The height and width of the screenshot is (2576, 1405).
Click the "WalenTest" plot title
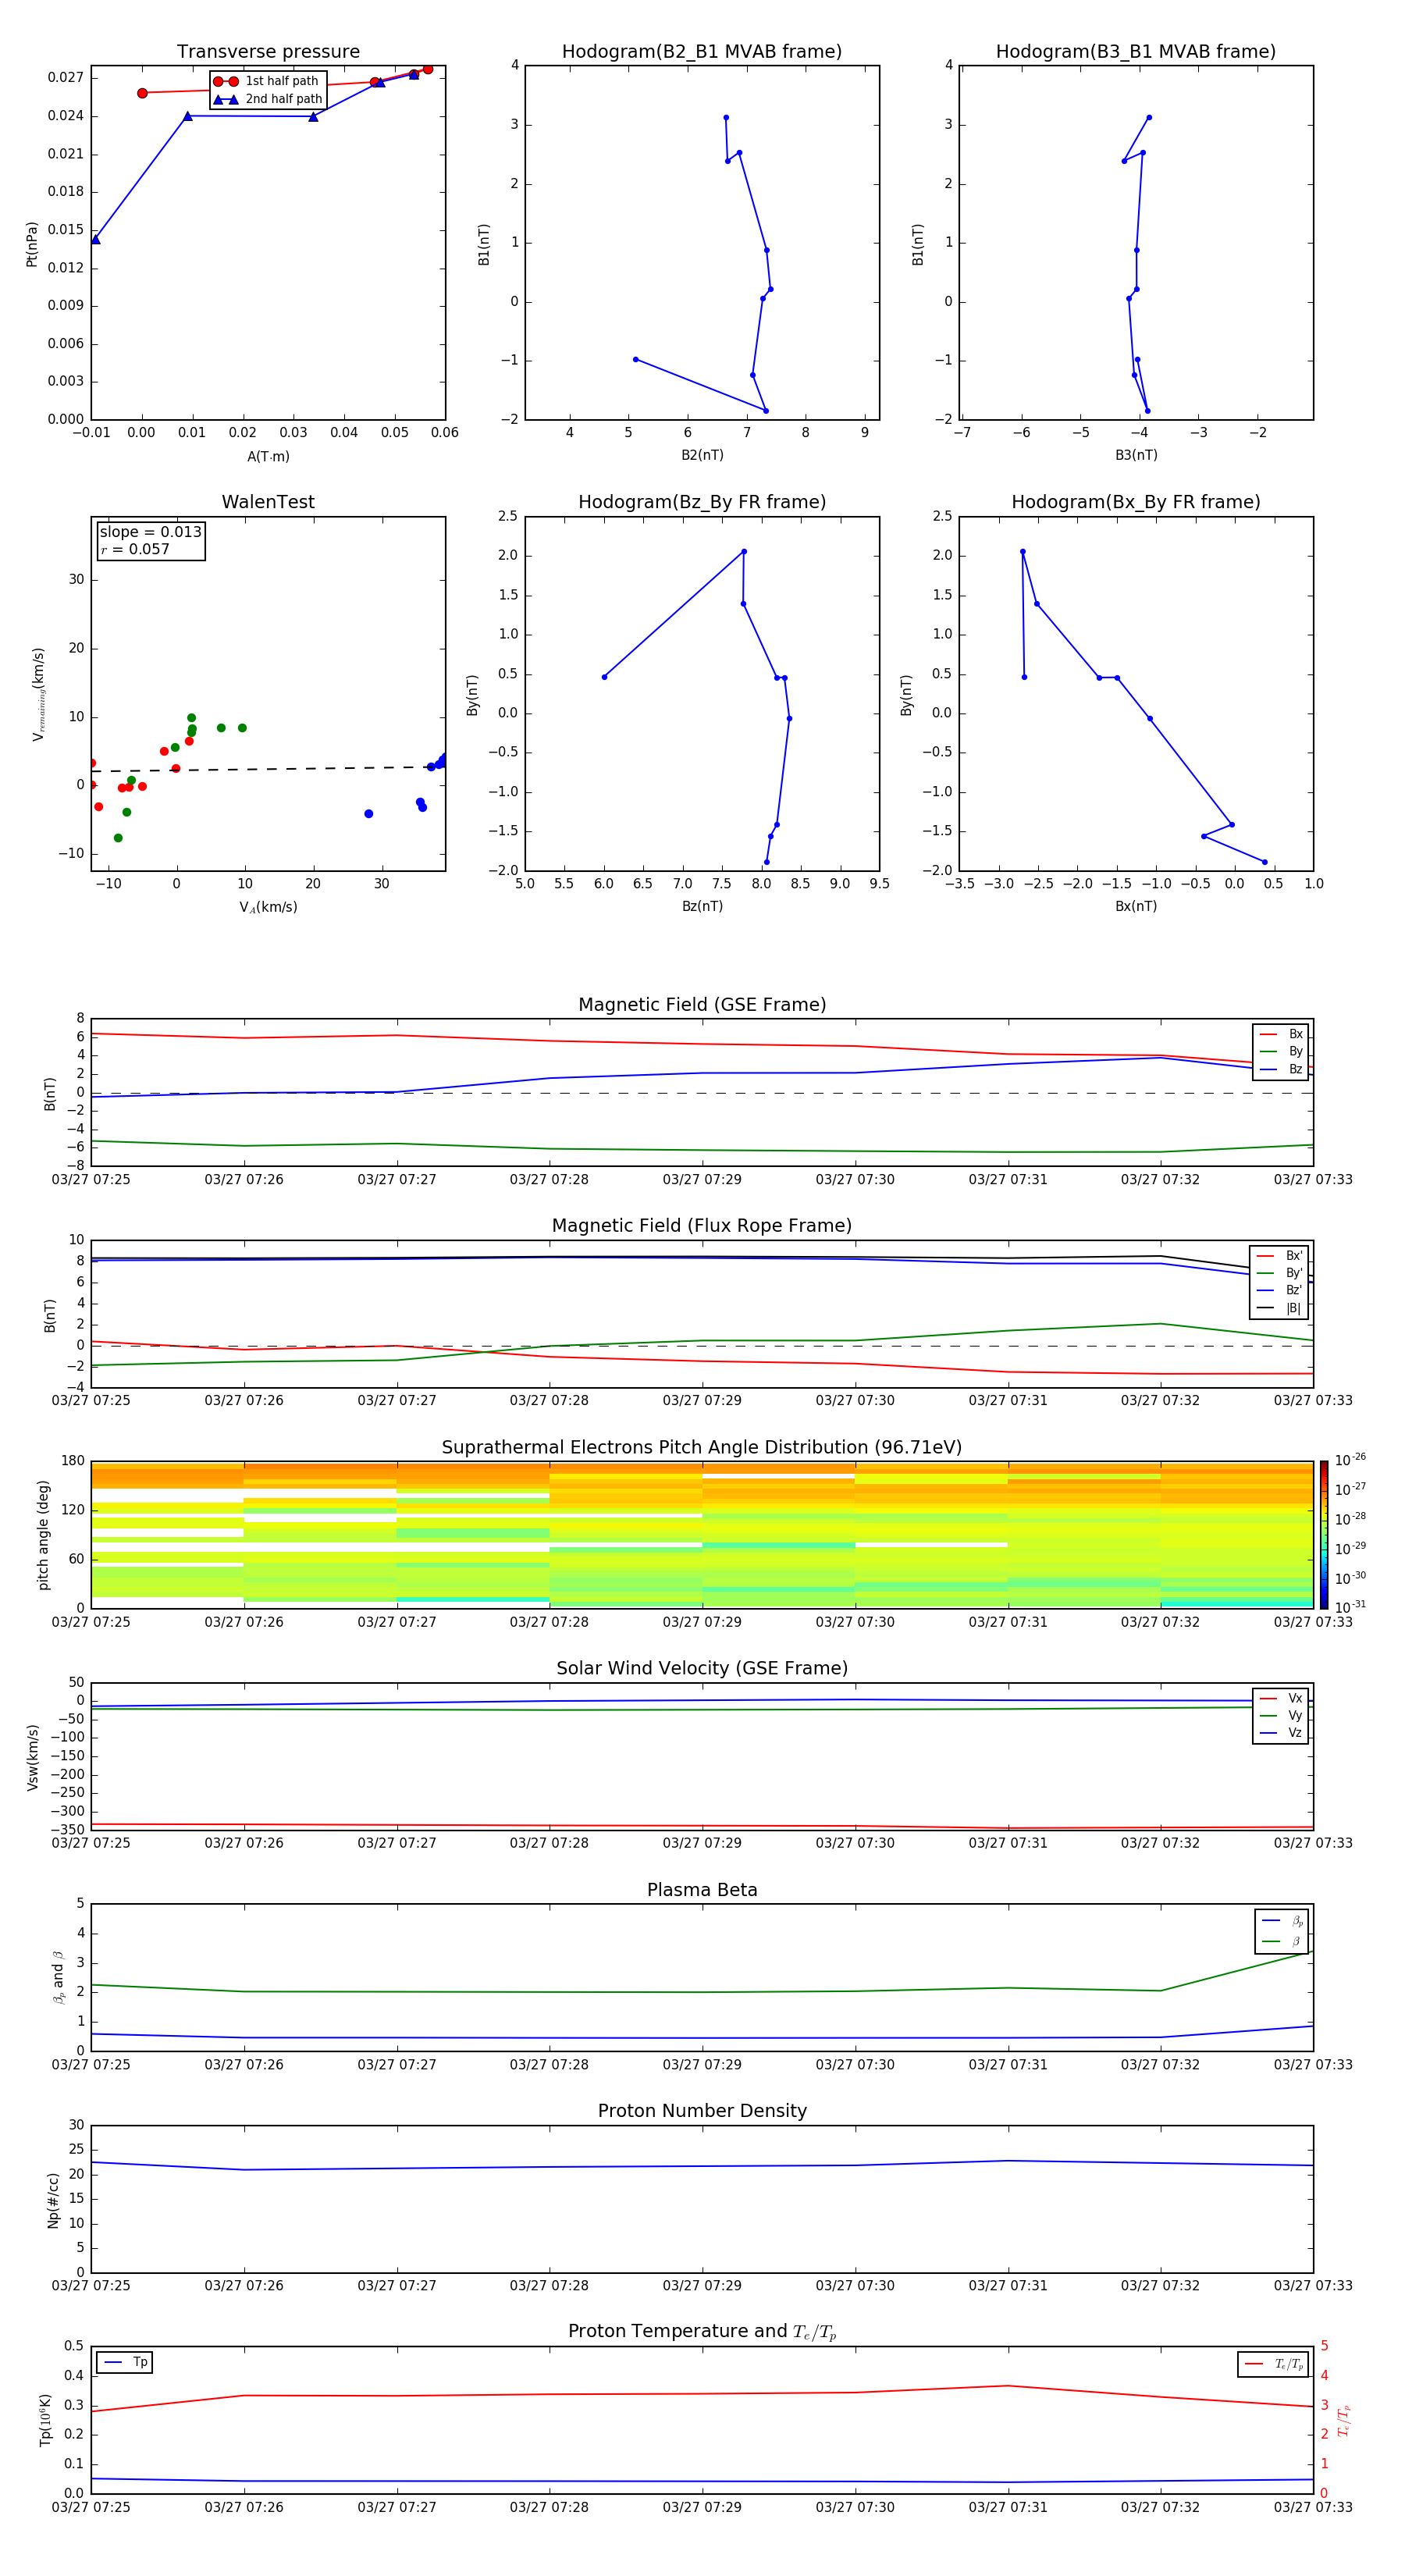pos(268,502)
